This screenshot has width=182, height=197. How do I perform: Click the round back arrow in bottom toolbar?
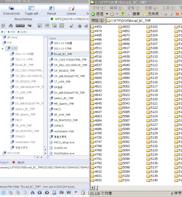coord(40,192)
